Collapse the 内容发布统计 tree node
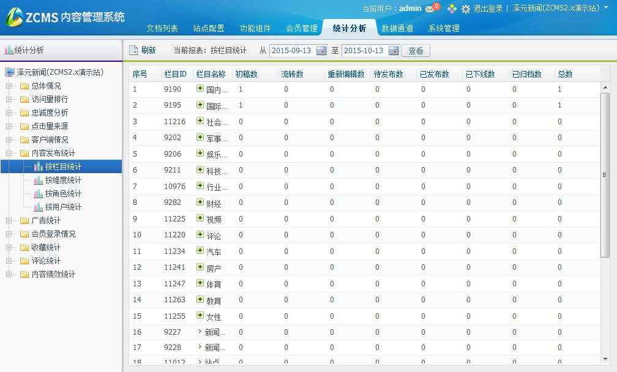 (x=10, y=153)
